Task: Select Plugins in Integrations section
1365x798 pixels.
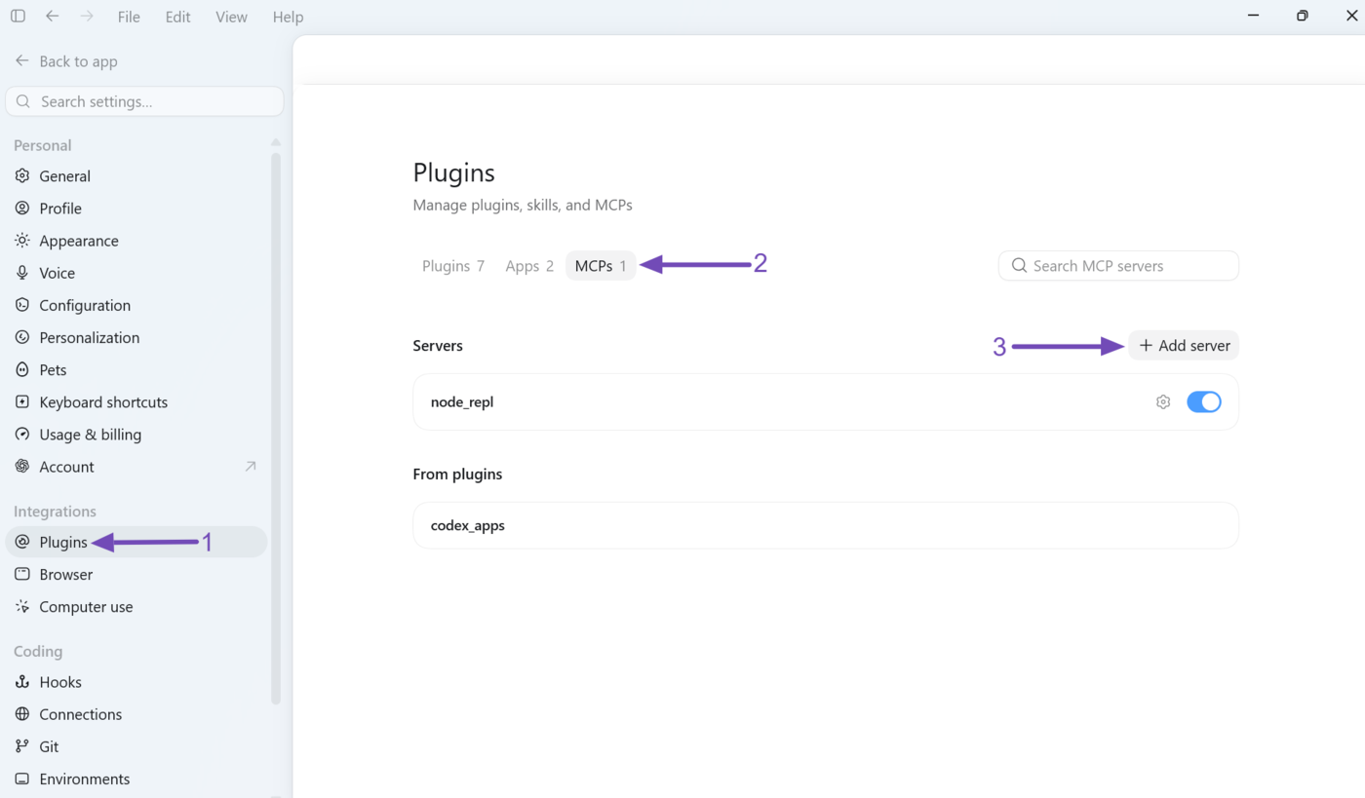Action: 136,542
